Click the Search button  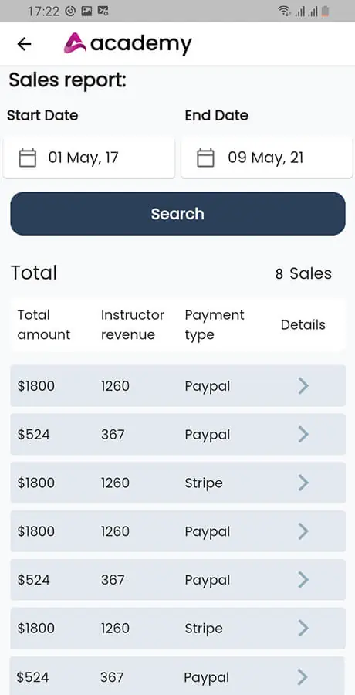point(177,214)
